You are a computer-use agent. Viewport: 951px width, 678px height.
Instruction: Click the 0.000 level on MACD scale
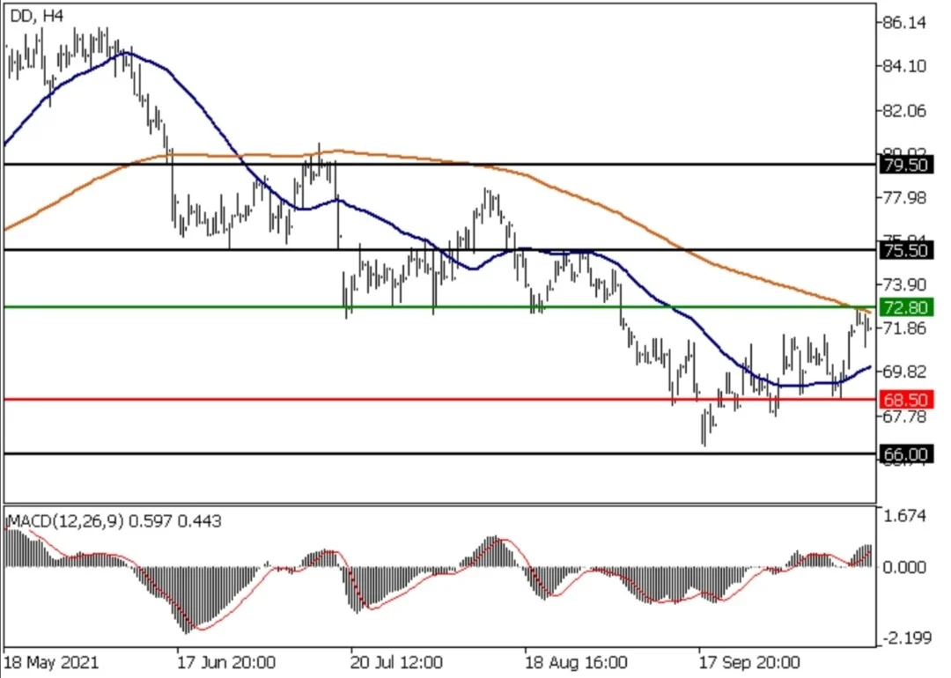pyautogui.click(x=905, y=568)
